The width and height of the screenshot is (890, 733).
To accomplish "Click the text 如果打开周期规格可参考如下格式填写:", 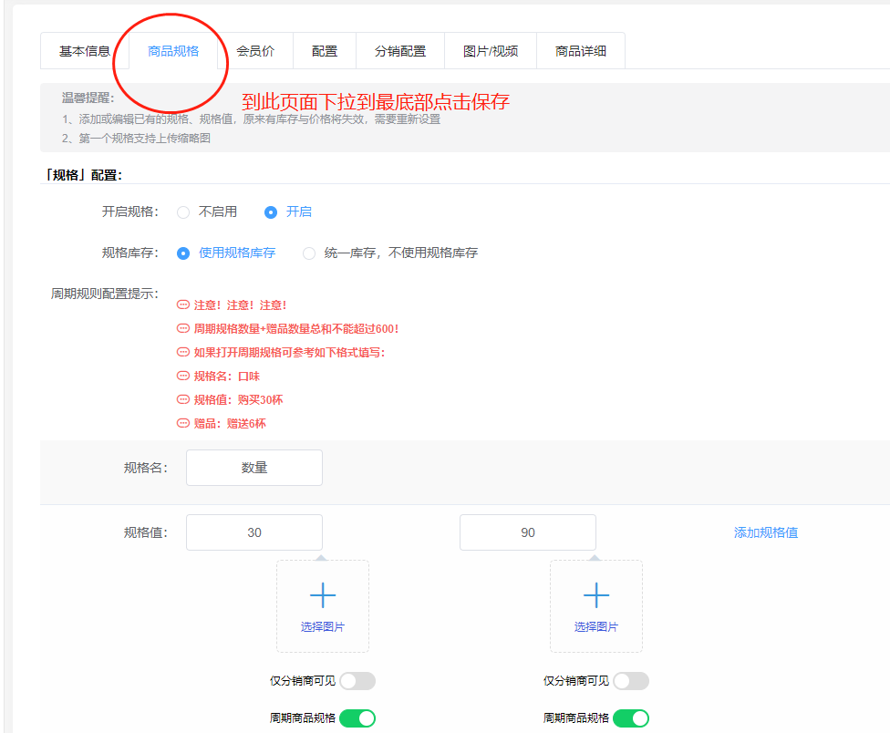I will (289, 353).
